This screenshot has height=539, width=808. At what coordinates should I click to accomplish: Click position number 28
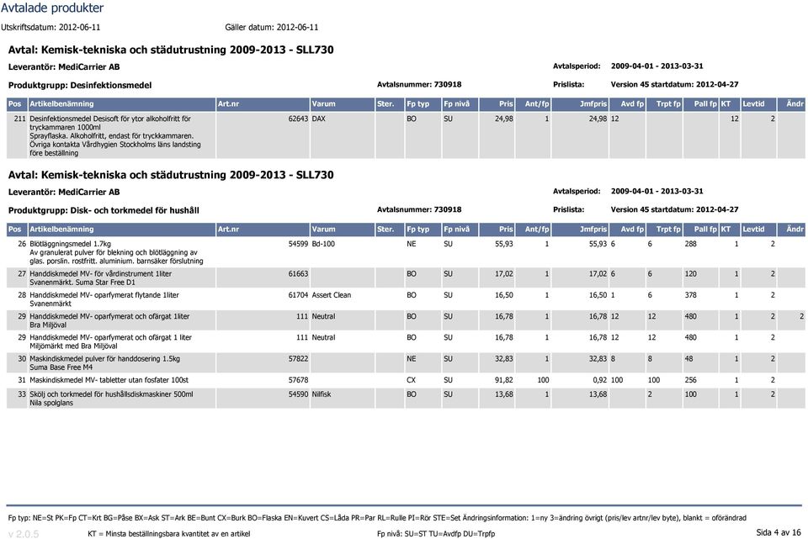tap(22, 295)
